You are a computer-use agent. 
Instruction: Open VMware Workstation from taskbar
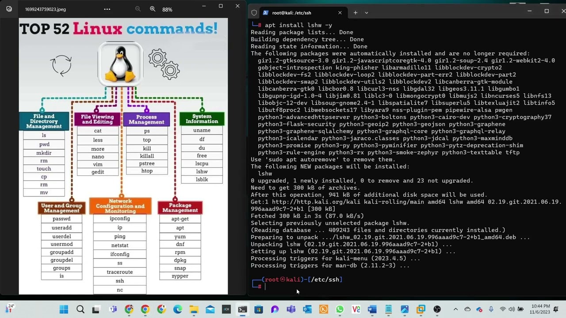click(x=421, y=309)
